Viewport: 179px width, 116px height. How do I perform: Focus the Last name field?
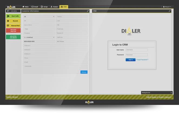[72, 21]
